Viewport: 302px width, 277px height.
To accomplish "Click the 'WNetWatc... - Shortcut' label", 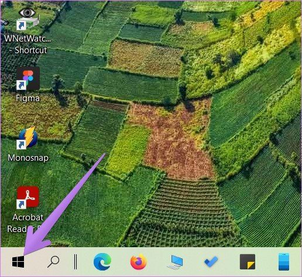I will pyautogui.click(x=28, y=44).
